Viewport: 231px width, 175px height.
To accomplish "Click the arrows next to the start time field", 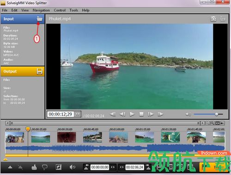I will click(x=113, y=167).
